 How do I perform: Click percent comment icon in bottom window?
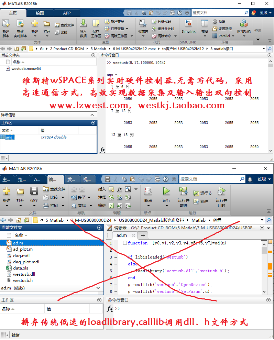point(111,197)
